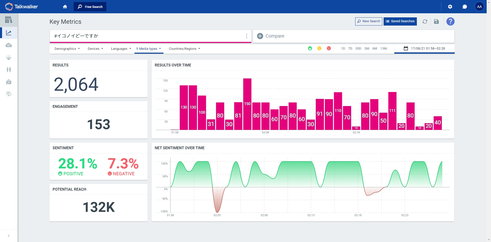Open settings gear in top bar
The image size is (491, 242).
pyautogui.click(x=450, y=7)
